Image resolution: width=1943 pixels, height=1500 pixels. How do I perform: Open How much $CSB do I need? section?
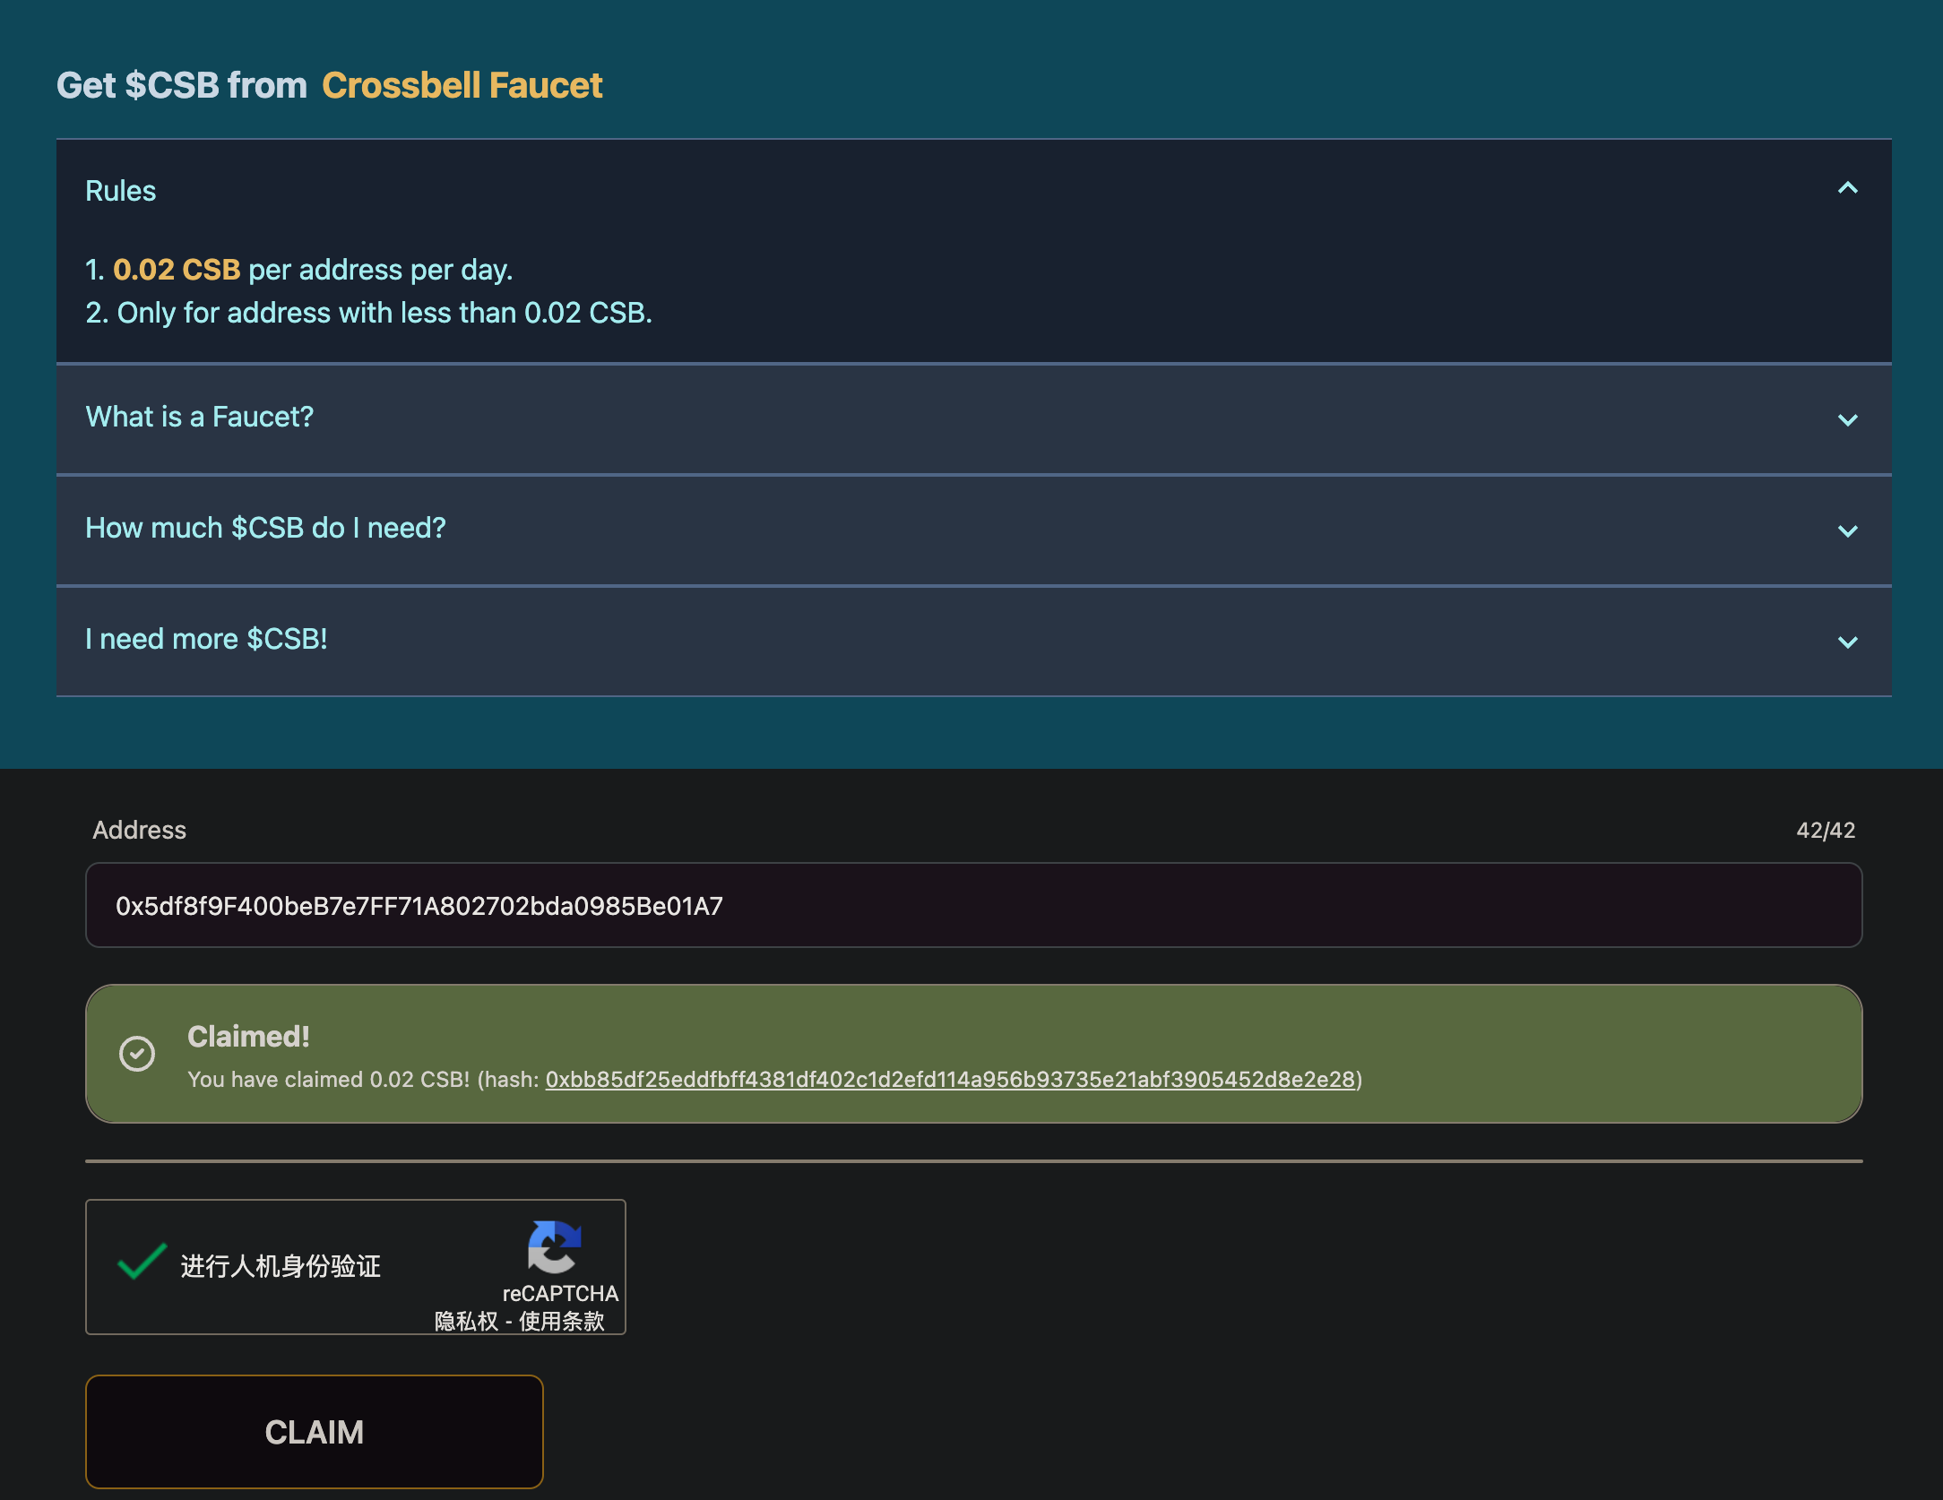pos(265,528)
